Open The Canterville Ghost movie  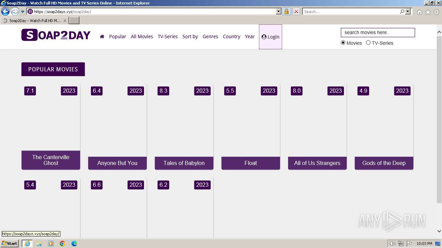(x=51, y=127)
